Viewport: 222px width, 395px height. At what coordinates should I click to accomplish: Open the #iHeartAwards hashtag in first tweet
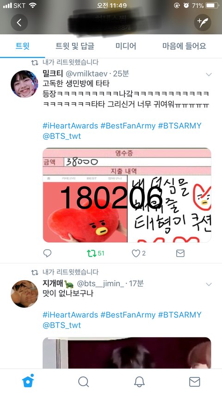[x=70, y=125]
